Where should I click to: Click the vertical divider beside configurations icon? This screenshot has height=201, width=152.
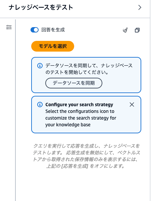click(15, 110)
